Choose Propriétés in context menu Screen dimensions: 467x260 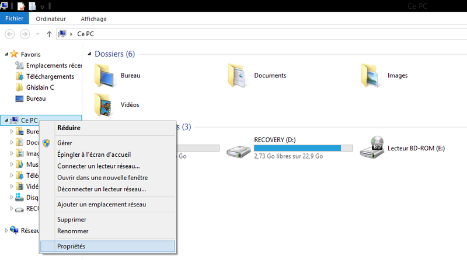click(x=107, y=247)
